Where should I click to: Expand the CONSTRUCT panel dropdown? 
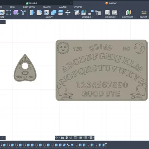coord(128,17)
